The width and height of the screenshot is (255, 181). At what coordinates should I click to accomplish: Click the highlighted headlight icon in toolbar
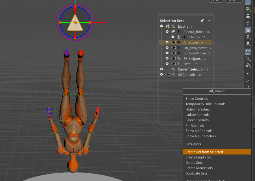[x=248, y=30]
